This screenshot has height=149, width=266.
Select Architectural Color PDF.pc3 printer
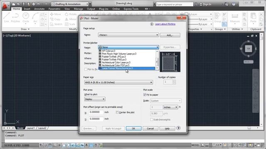click(127, 65)
